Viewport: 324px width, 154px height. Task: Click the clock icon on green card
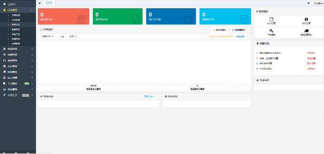(136, 19)
